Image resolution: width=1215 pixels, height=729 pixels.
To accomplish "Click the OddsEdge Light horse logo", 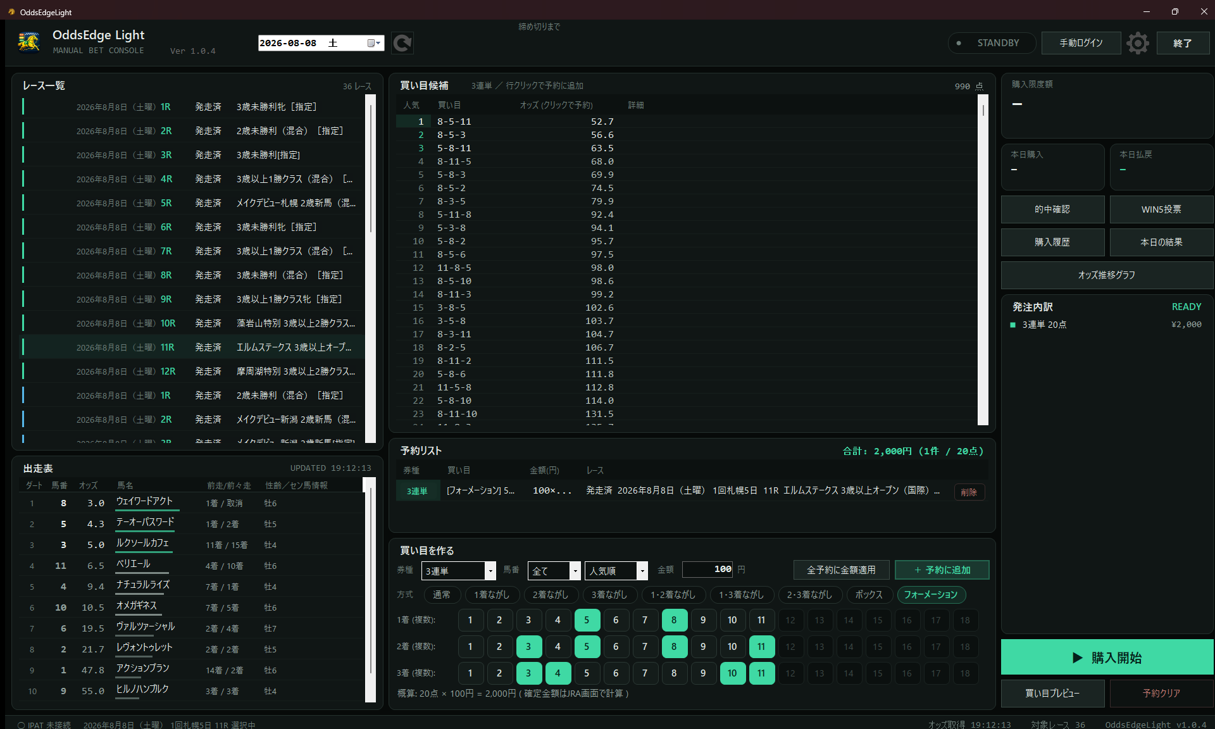I will tap(29, 42).
